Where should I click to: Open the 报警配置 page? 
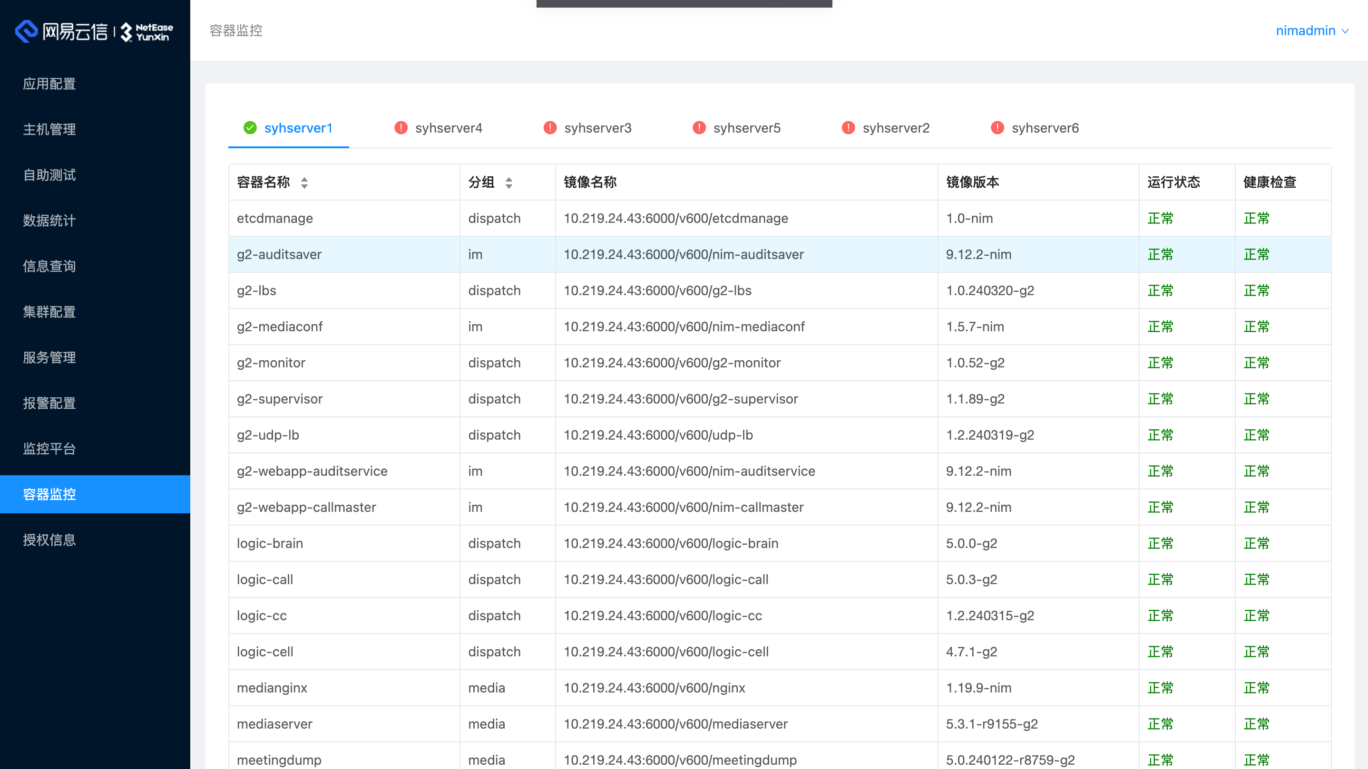click(x=49, y=403)
